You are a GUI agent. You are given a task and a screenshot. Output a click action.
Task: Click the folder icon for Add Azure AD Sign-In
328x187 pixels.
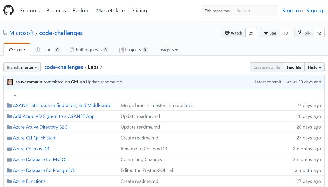[9, 116]
